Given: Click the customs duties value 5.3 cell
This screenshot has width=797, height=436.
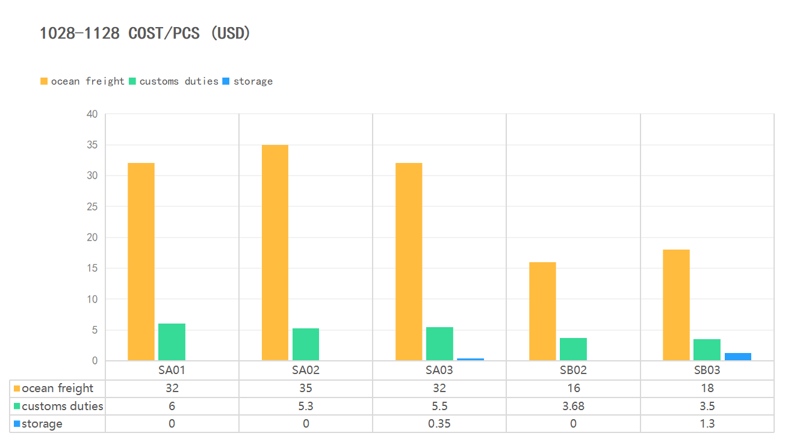Looking at the screenshot, I should (x=306, y=406).
